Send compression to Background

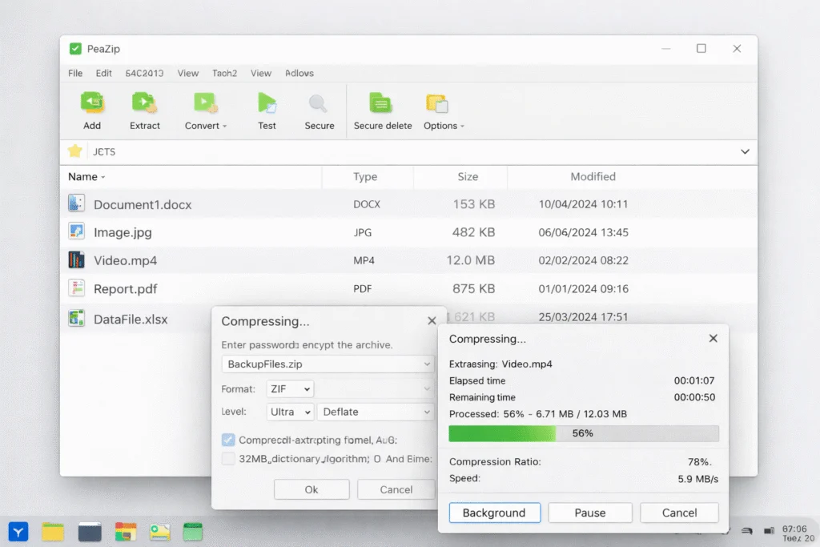click(495, 513)
